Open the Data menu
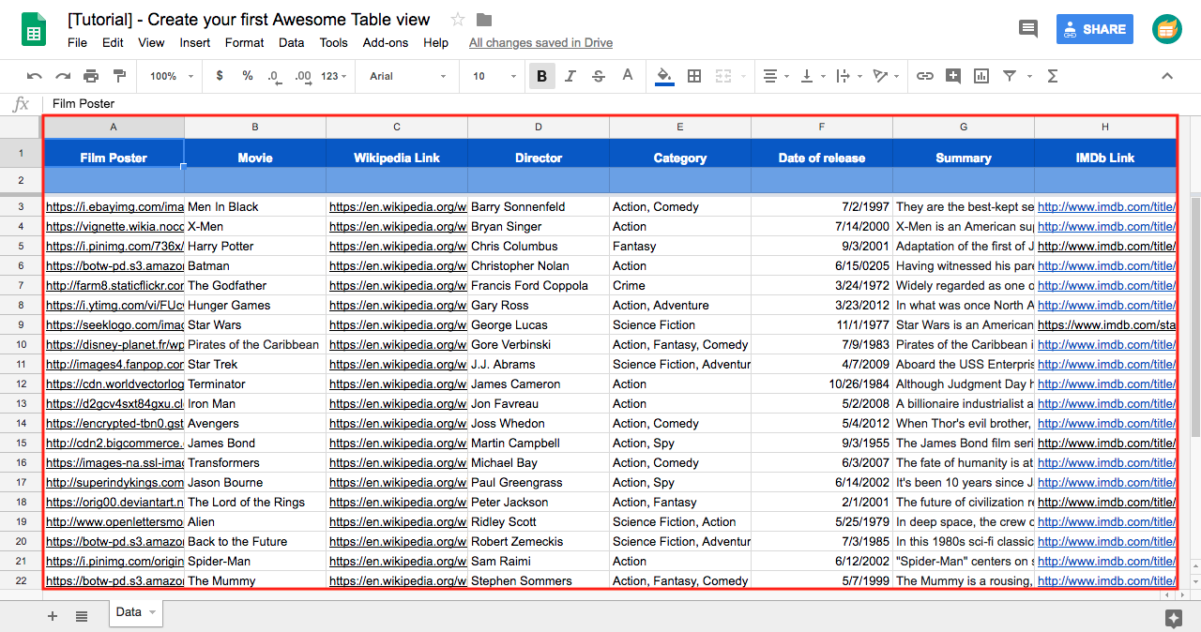 point(291,42)
